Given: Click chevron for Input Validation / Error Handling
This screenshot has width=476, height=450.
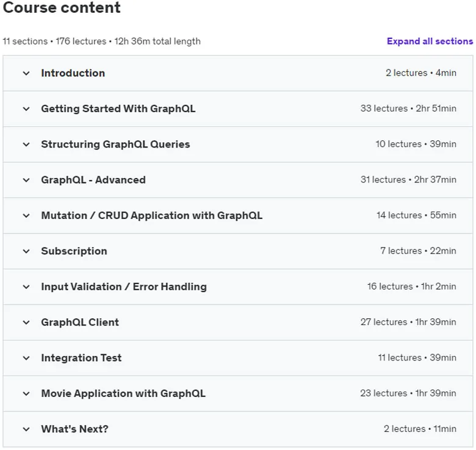Looking at the screenshot, I should 26,287.
